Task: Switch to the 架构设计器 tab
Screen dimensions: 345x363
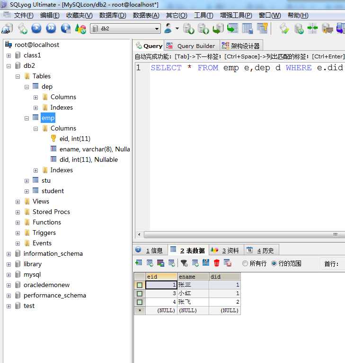Action: pyautogui.click(x=241, y=46)
